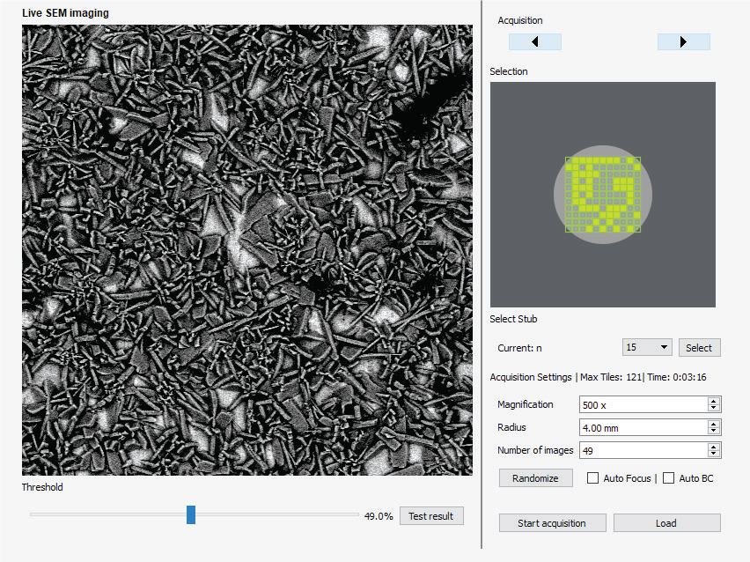Image resolution: width=750 pixels, height=562 pixels.
Task: Click the Time: 0:03:16 text
Action: [x=677, y=377]
